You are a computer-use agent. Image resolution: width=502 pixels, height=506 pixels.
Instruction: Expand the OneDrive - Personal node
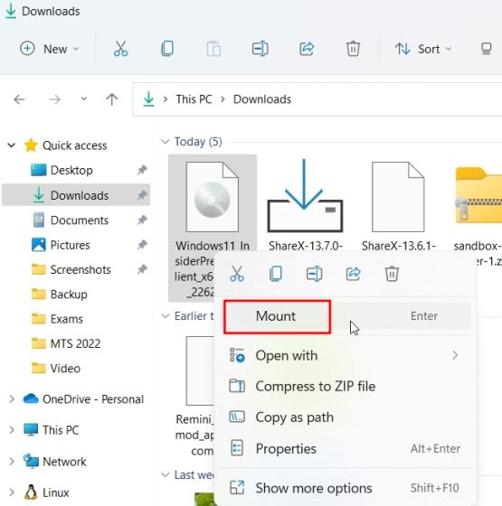[x=12, y=399]
